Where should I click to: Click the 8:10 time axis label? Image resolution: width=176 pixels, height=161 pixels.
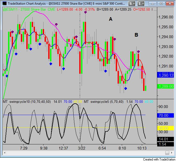pyautogui.click(x=122, y=148)
